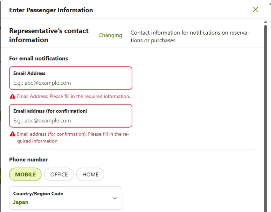Click the For email notifications heading
Image resolution: width=271 pixels, height=212 pixels.
[39, 58]
